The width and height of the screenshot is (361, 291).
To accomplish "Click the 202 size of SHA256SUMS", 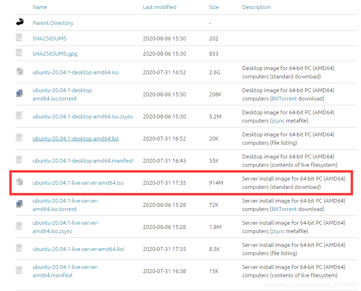I will (x=214, y=39).
